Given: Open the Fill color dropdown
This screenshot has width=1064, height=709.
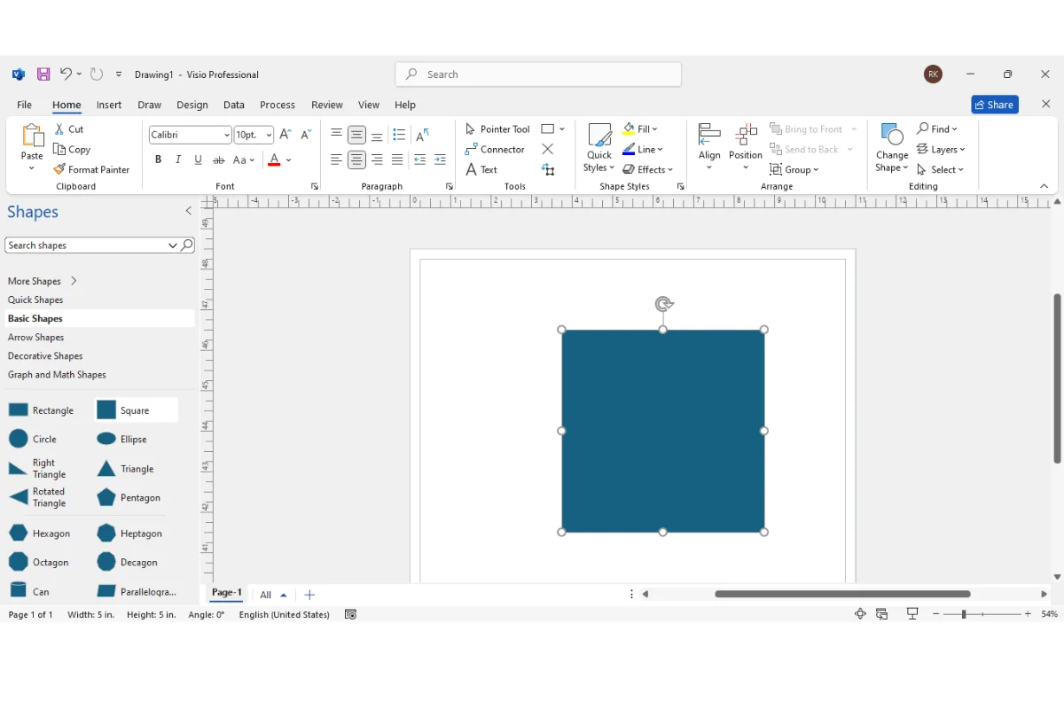Looking at the screenshot, I should click(654, 129).
